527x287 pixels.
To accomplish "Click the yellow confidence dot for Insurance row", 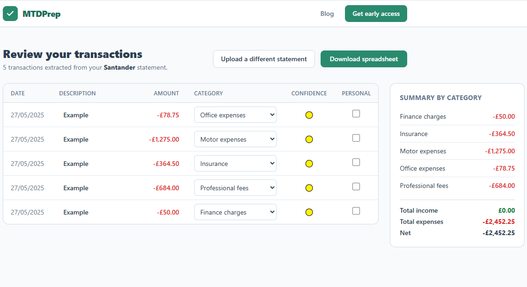I will coord(309,164).
